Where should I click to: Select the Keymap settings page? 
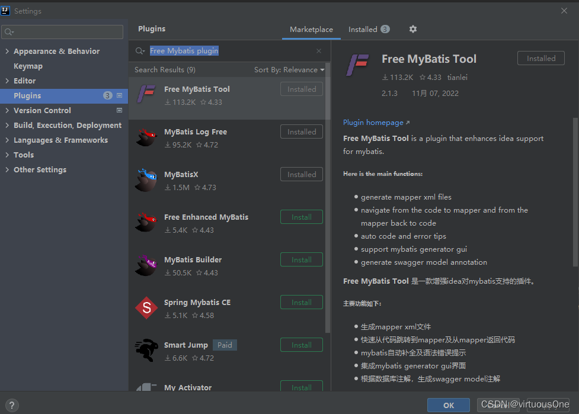point(28,66)
